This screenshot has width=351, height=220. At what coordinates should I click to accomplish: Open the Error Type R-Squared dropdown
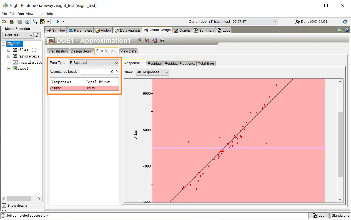pyautogui.click(x=94, y=63)
